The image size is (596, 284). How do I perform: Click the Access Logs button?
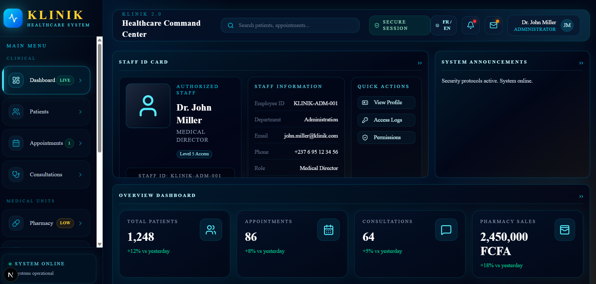[x=386, y=120]
